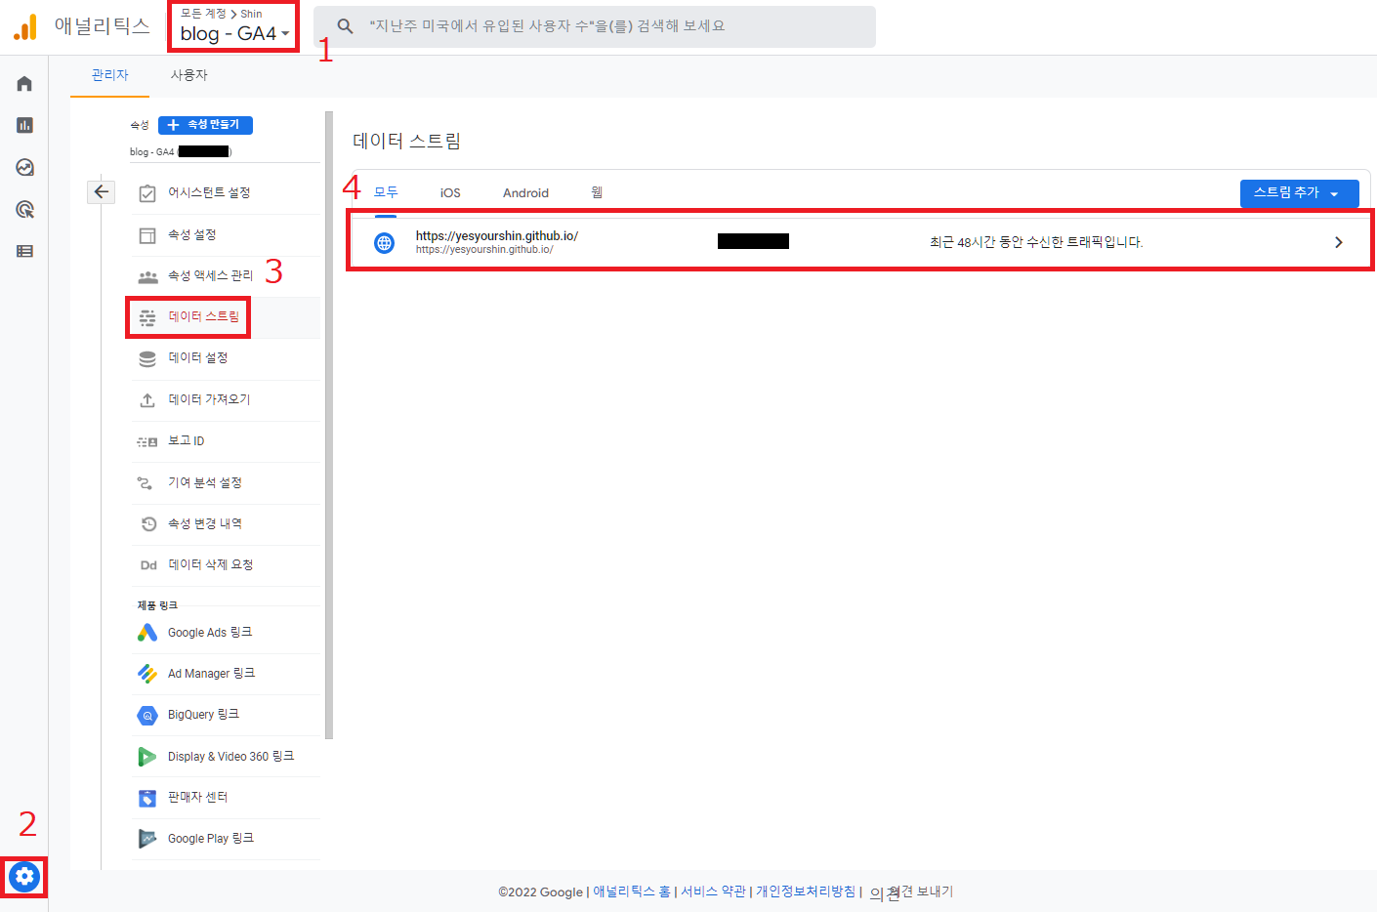Select the 모두 stream filter tab
The width and height of the screenshot is (1377, 912).
tap(386, 192)
